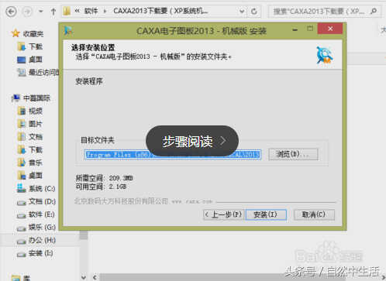Click the installer title bar icon
The image size is (386, 281).
pos(69,30)
